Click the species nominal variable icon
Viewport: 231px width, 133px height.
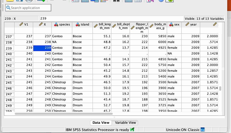point(56,24)
